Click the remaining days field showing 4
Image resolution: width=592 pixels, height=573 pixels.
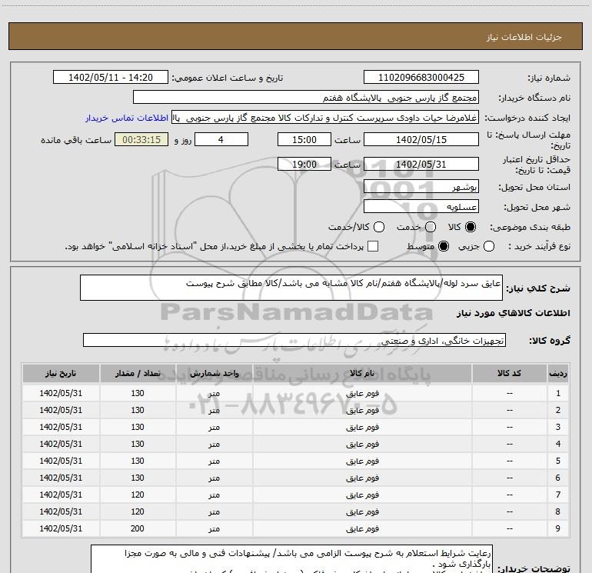tap(221, 139)
